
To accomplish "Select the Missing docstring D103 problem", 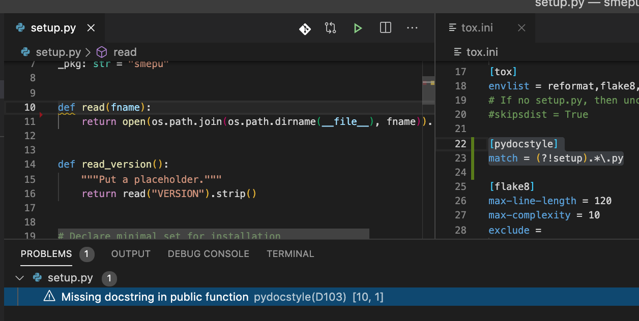I will (x=322, y=297).
